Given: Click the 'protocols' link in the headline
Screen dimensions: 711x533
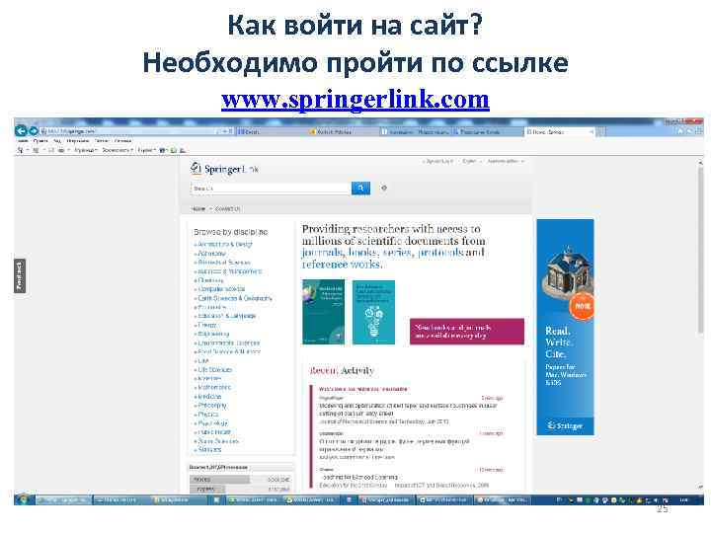Looking at the screenshot, I should [439, 253].
